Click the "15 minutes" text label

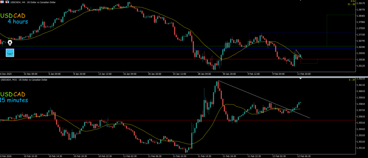(14, 100)
